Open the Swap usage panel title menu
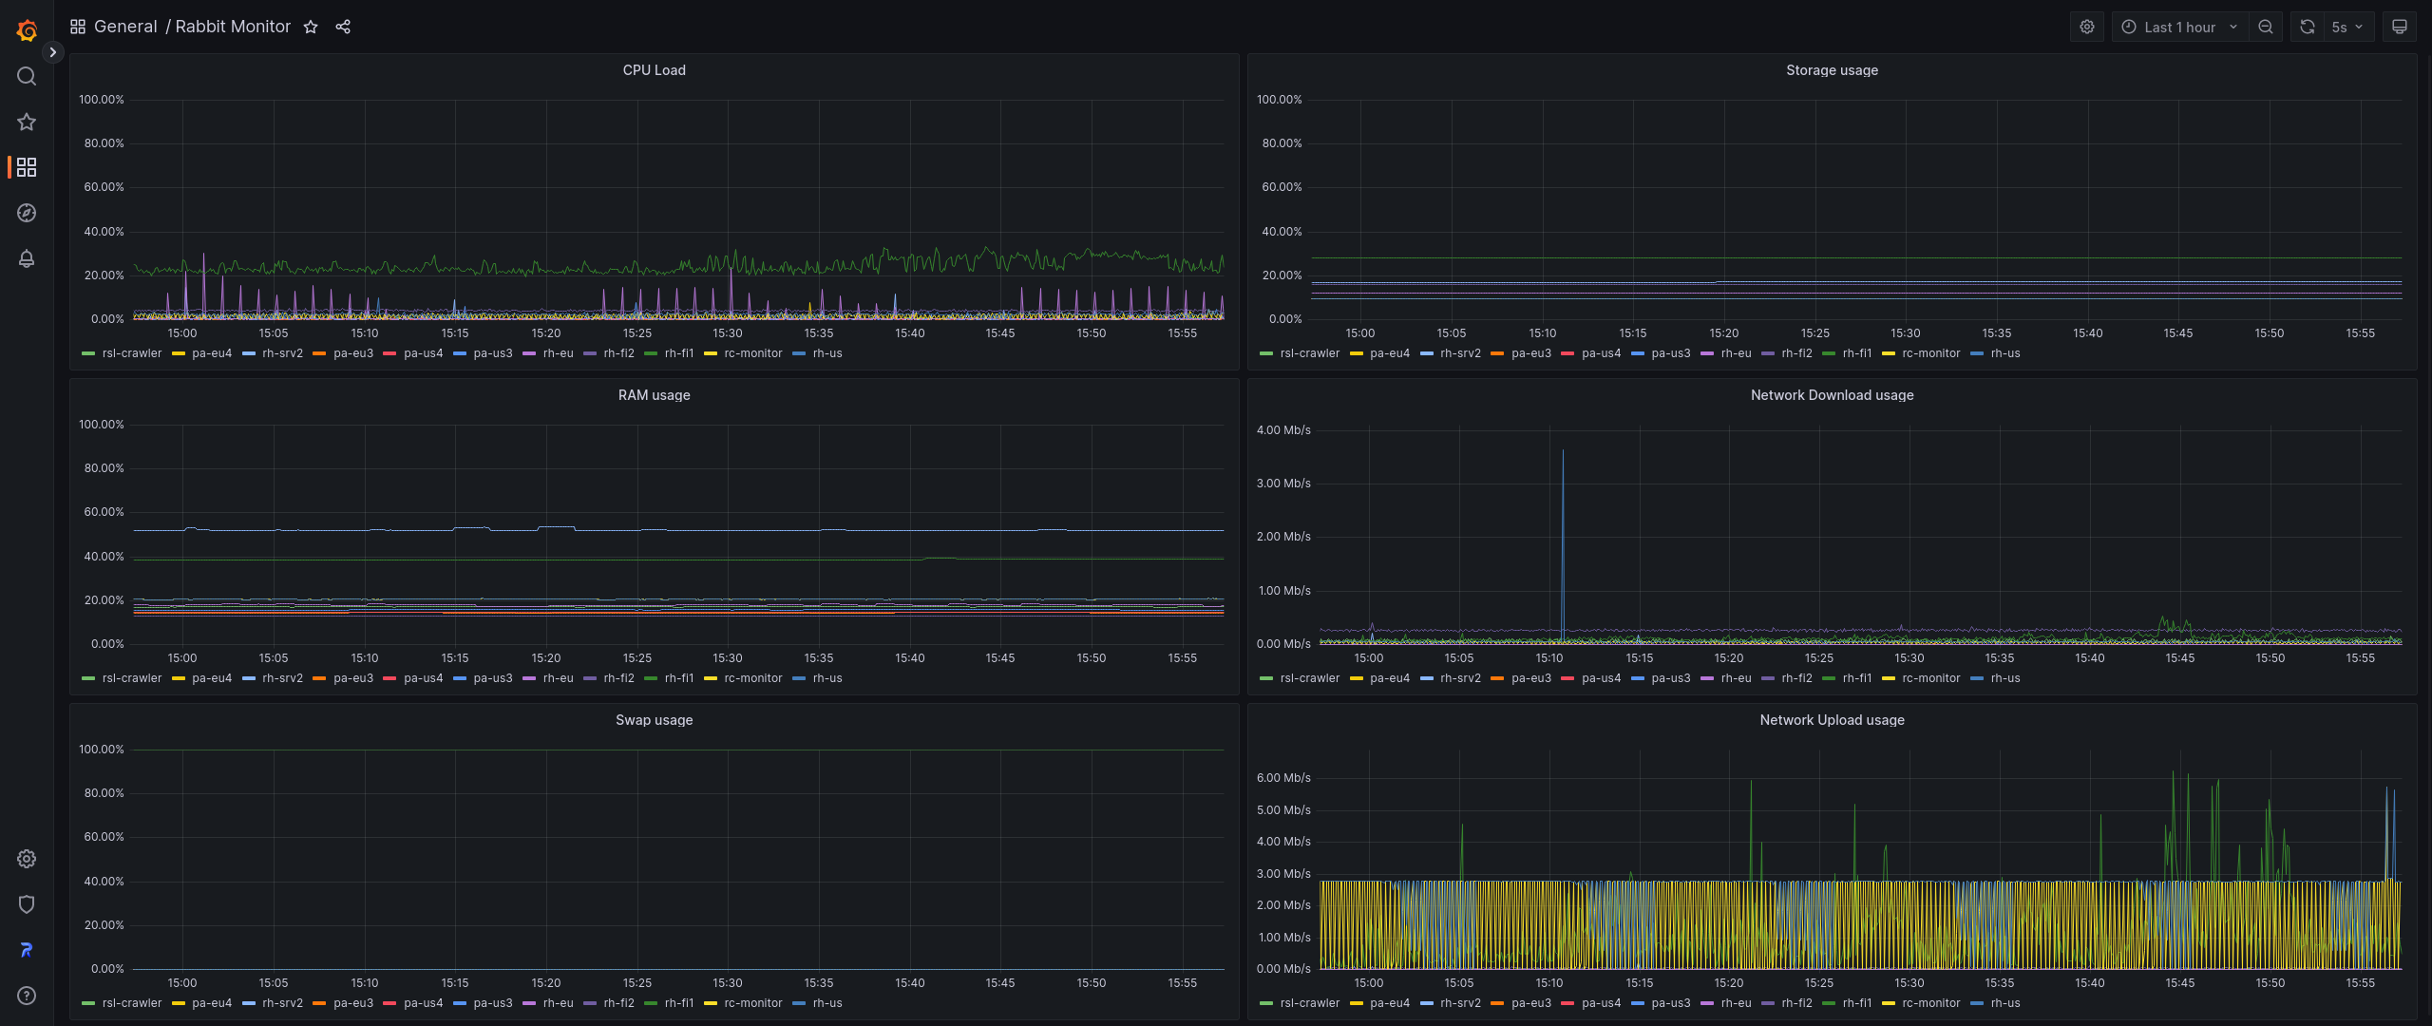This screenshot has height=1026, width=2432. (x=654, y=720)
